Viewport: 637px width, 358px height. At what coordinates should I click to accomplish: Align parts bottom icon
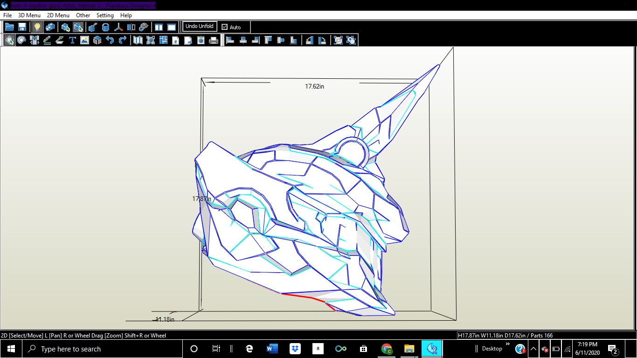tap(293, 40)
